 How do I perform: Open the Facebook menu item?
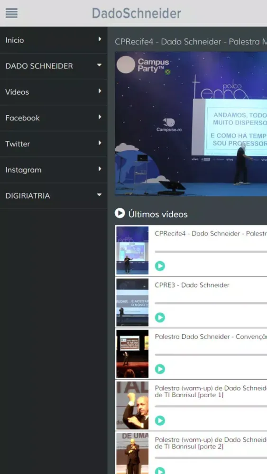click(54, 118)
